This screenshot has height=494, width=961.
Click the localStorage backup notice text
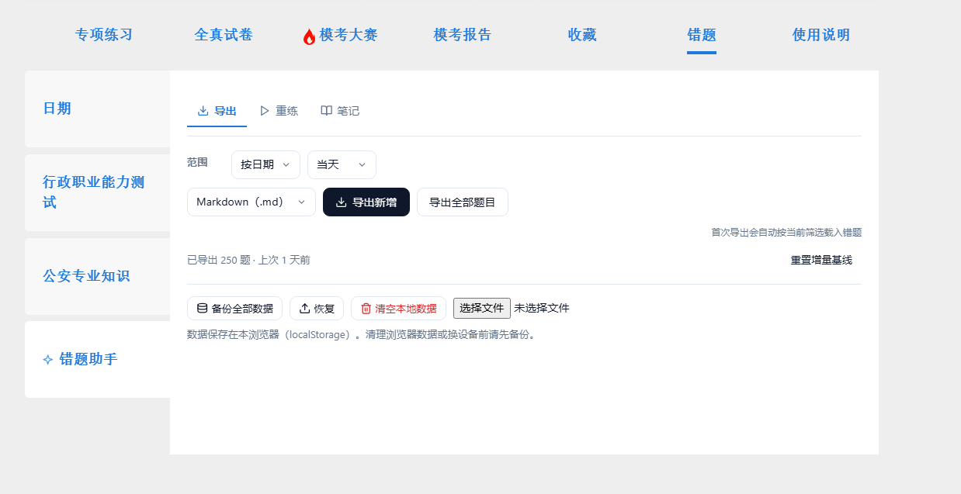[362, 335]
